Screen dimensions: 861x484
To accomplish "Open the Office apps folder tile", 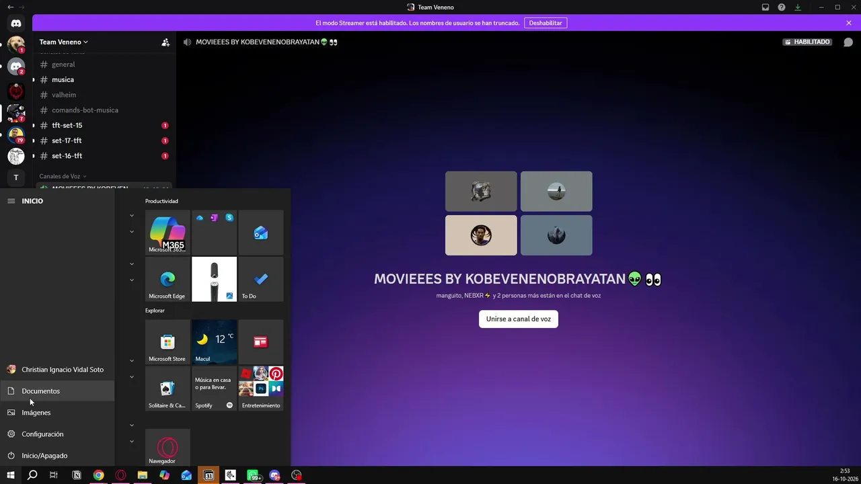I will (214, 233).
